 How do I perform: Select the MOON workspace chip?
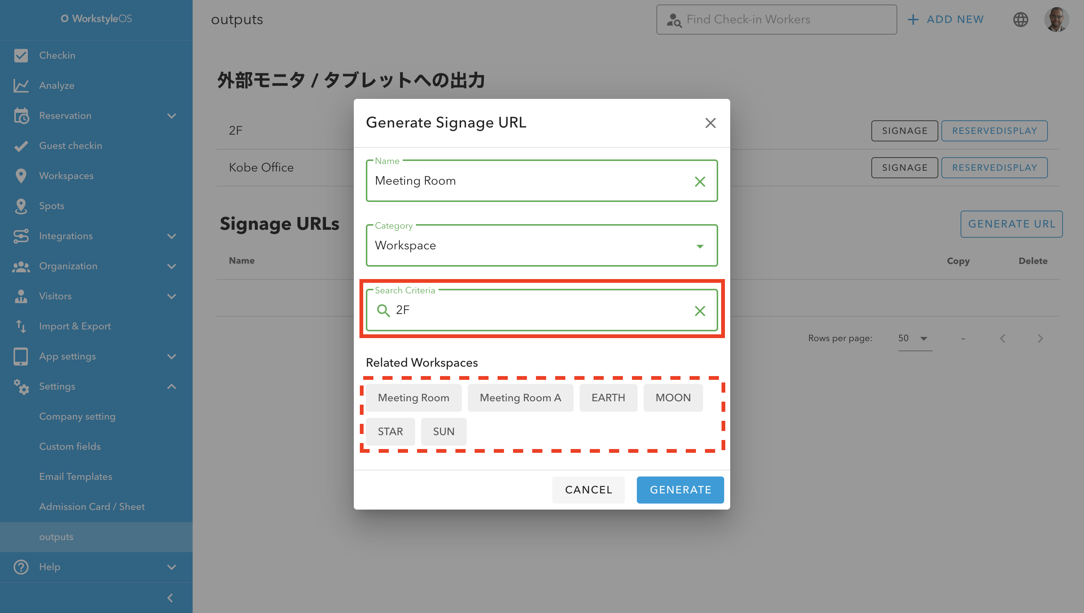(673, 398)
